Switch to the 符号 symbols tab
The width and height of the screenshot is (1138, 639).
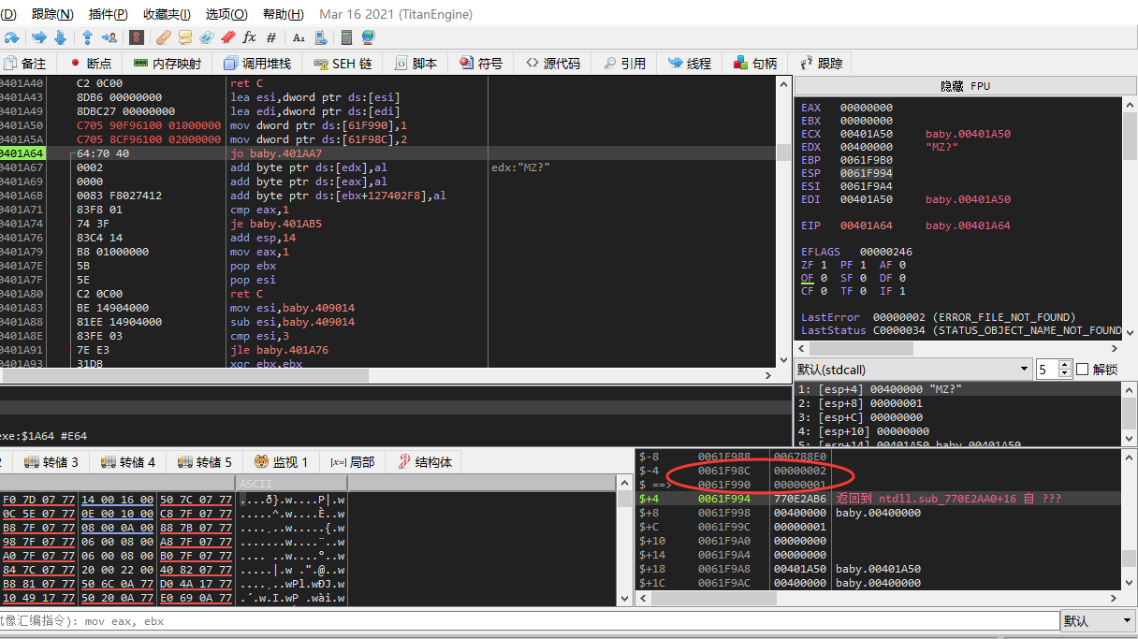coord(481,64)
